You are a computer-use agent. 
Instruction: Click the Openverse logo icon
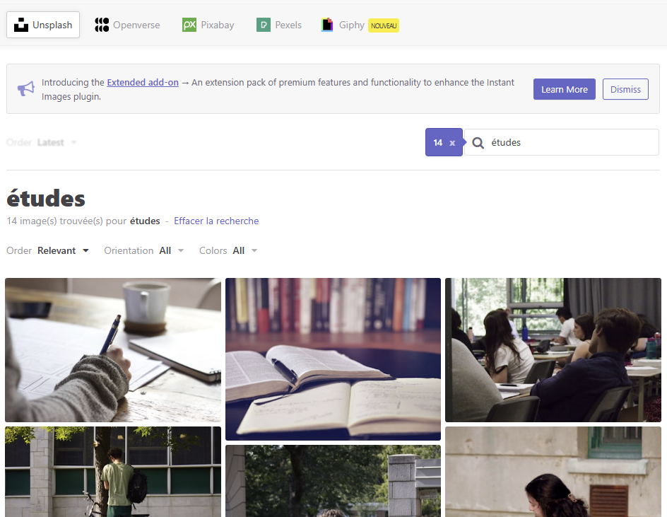(x=102, y=25)
